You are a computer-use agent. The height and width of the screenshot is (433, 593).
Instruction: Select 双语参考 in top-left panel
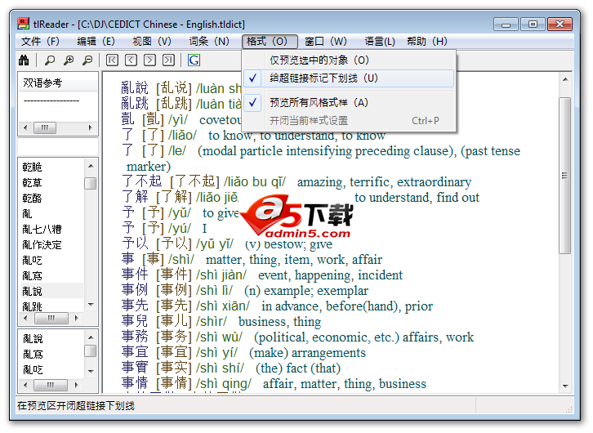(42, 83)
